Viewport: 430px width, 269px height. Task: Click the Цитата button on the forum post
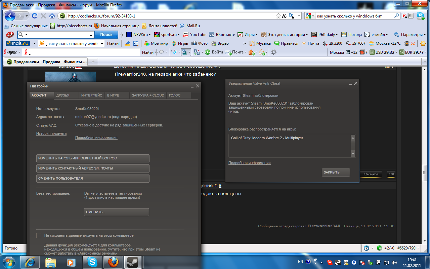pyautogui.click(x=371, y=174)
